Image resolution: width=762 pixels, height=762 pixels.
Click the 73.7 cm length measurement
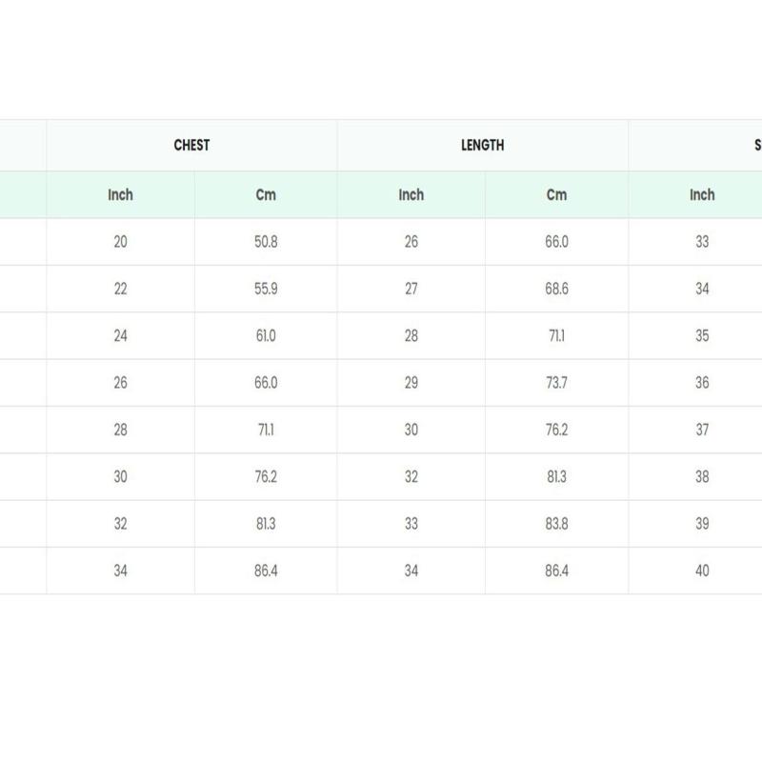556,383
